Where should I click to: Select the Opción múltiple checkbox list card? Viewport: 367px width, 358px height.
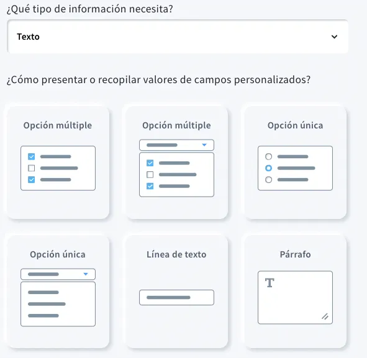tap(58, 163)
